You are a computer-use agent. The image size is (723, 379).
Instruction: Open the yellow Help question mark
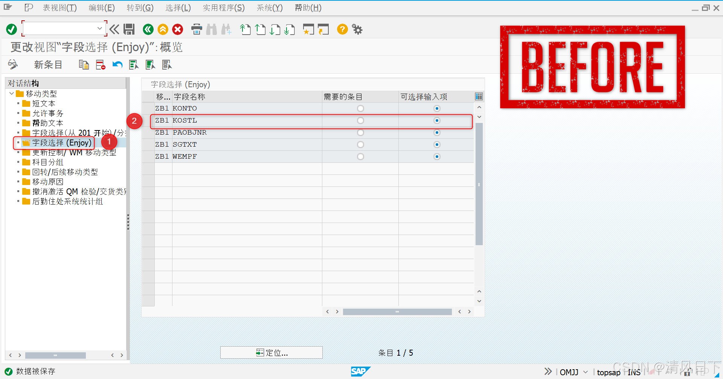point(342,29)
